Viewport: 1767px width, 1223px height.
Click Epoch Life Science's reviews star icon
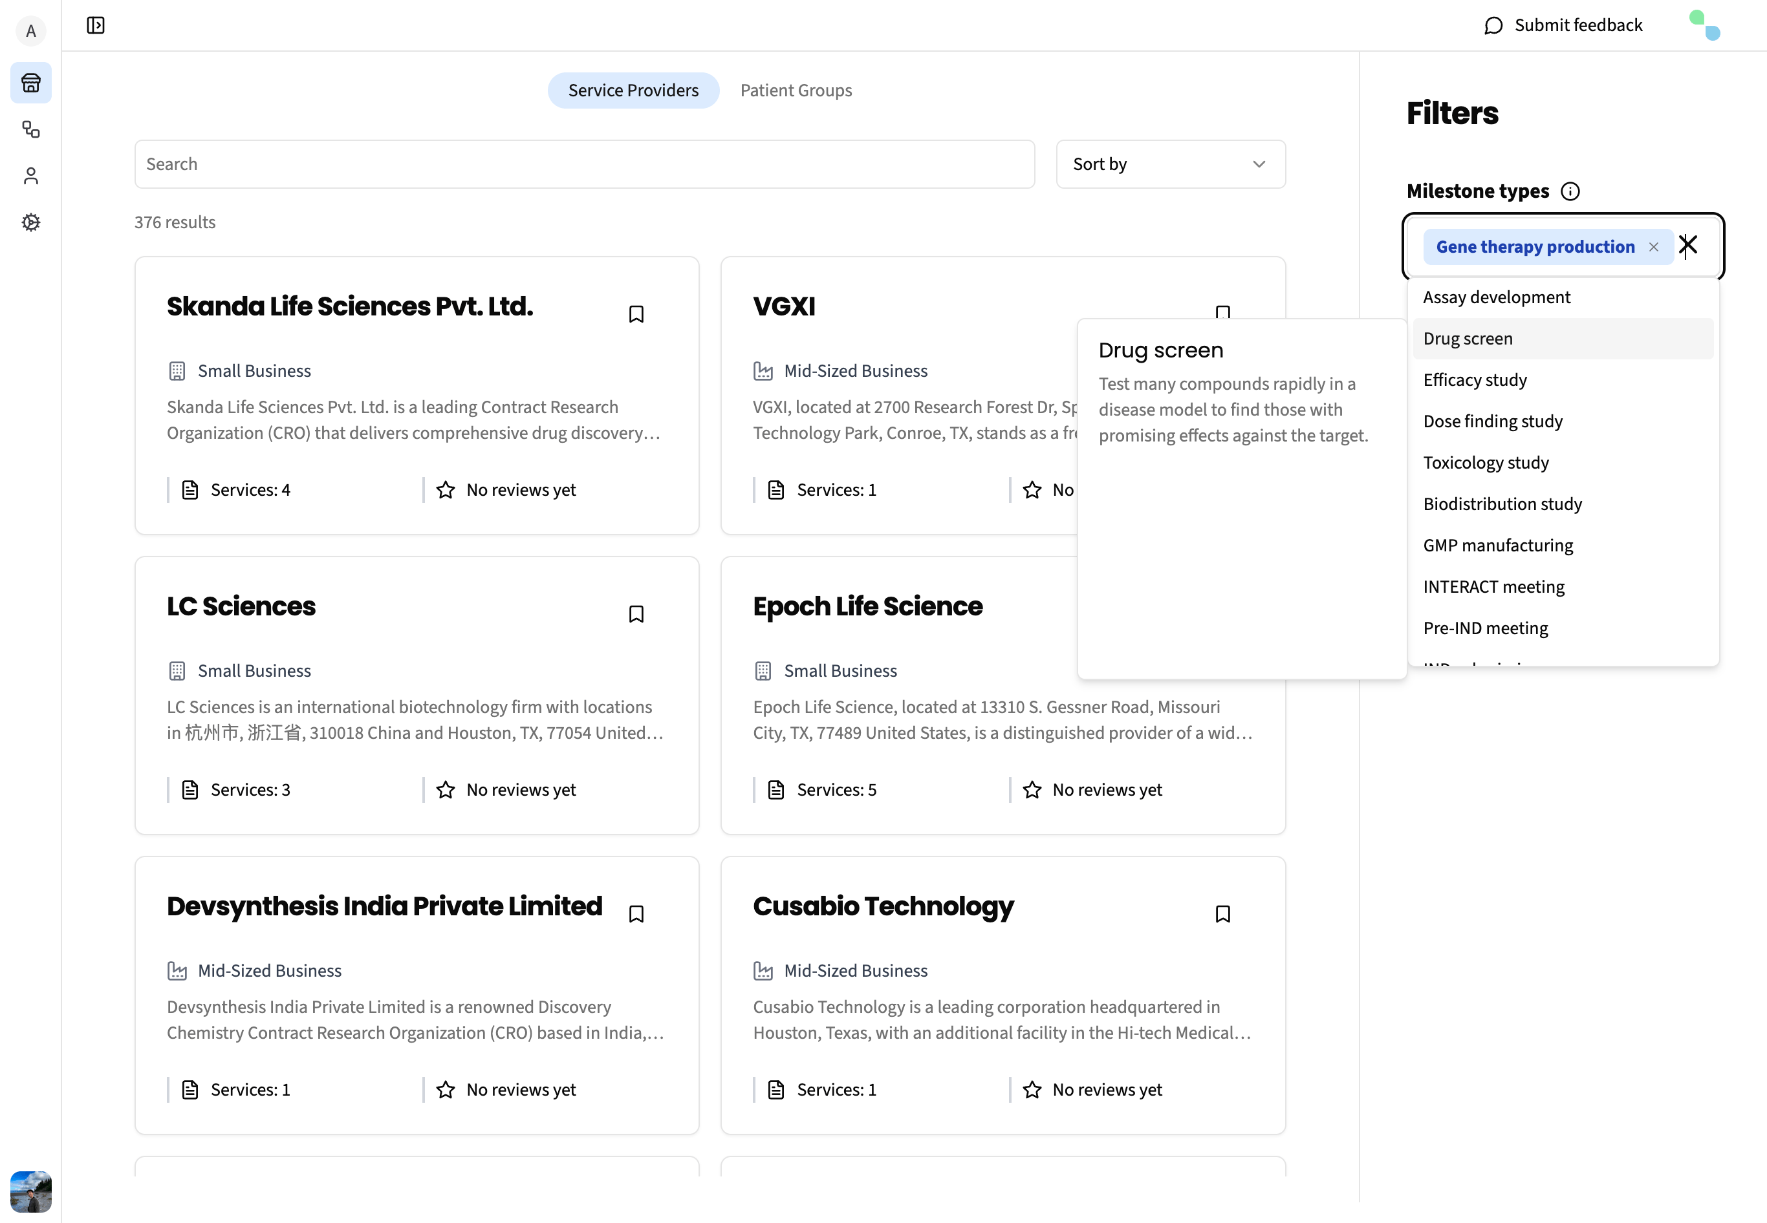tap(1032, 790)
